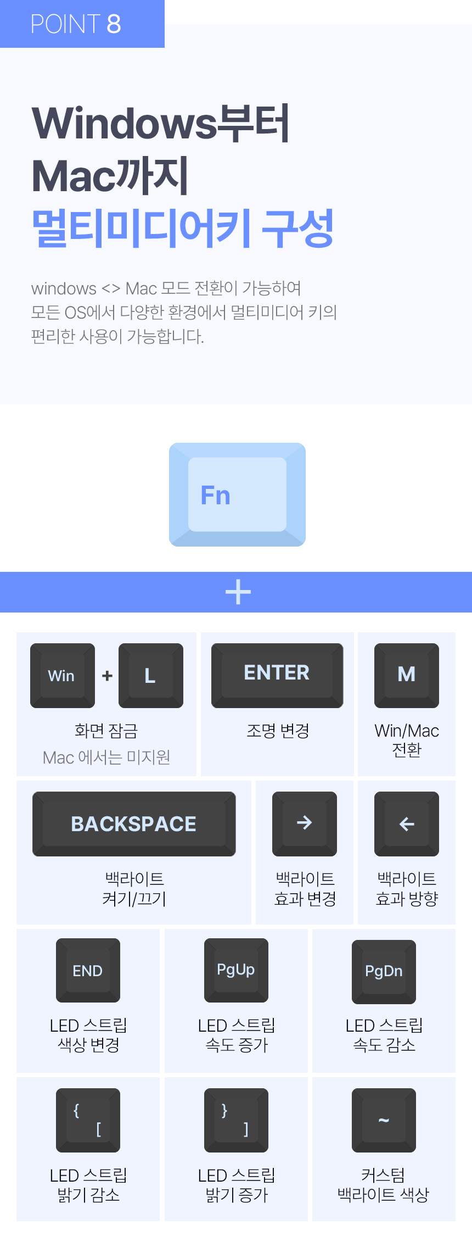Click the 'Win/Mac 전환' label

click(x=407, y=740)
